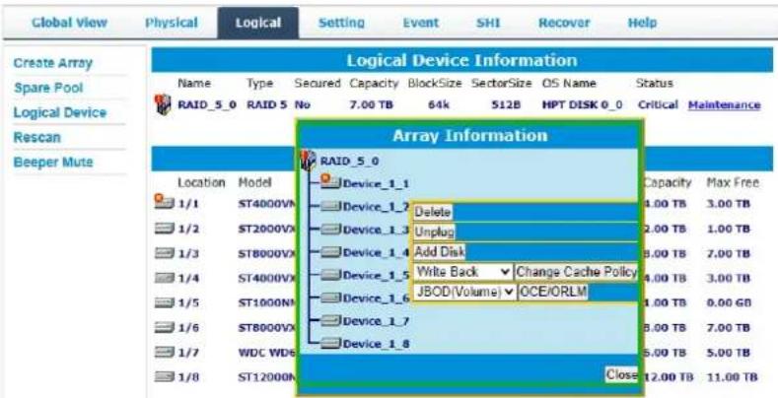Click the disk icon for Device_1_2
The image size is (778, 398).
tap(330, 206)
